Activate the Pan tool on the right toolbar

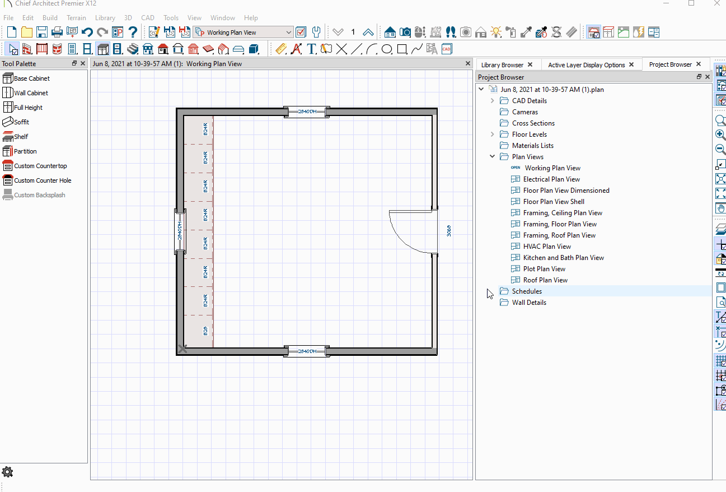pos(721,208)
